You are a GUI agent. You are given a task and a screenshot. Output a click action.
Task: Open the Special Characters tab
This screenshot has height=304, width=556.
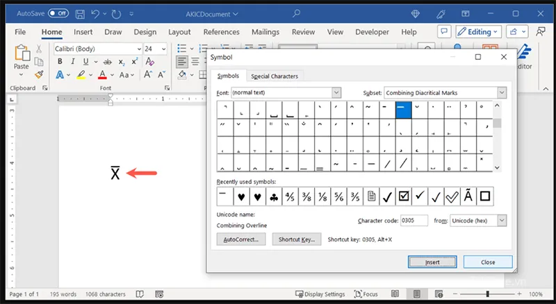point(275,76)
